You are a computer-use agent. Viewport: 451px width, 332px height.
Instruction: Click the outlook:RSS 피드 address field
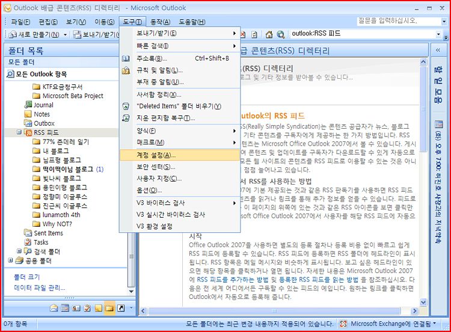[363, 34]
